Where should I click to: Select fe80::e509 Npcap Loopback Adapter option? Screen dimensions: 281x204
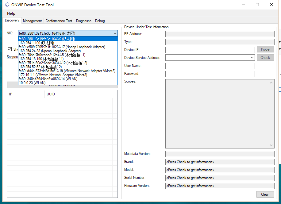coord(68,47)
